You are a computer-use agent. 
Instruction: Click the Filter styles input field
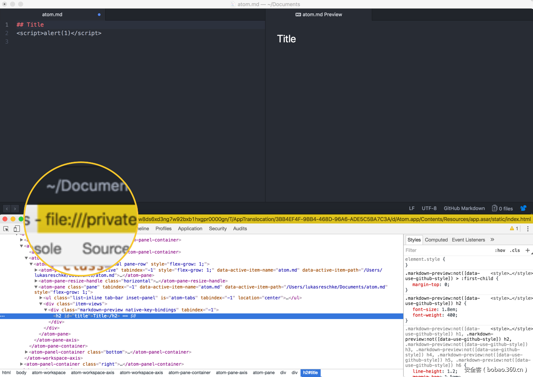pyautogui.click(x=447, y=250)
